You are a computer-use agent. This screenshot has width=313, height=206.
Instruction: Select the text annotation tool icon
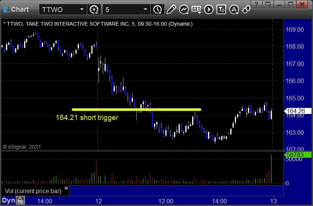221,9
